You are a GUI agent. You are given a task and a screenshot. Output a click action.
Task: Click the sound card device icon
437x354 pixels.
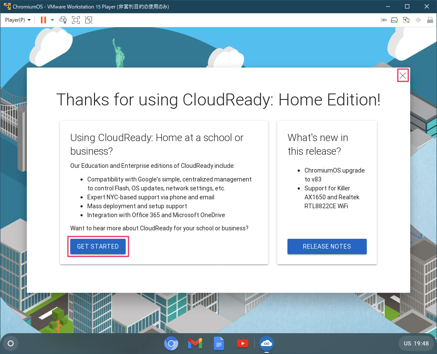[x=418, y=20]
